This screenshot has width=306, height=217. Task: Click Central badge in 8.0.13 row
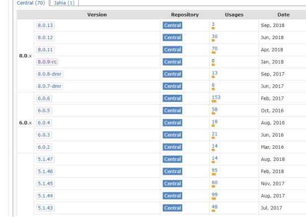(172, 25)
